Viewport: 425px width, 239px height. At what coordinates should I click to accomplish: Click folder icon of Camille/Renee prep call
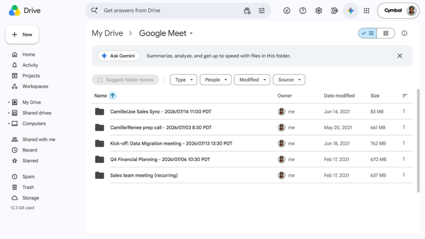click(x=100, y=128)
